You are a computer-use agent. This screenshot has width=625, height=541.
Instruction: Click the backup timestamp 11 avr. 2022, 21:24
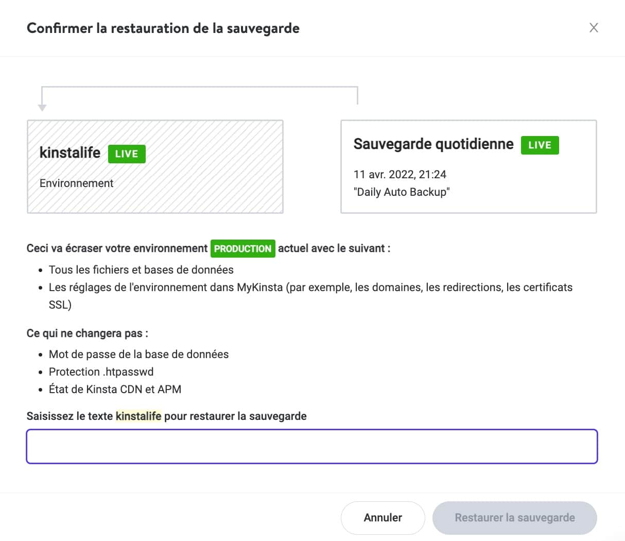[x=400, y=174]
